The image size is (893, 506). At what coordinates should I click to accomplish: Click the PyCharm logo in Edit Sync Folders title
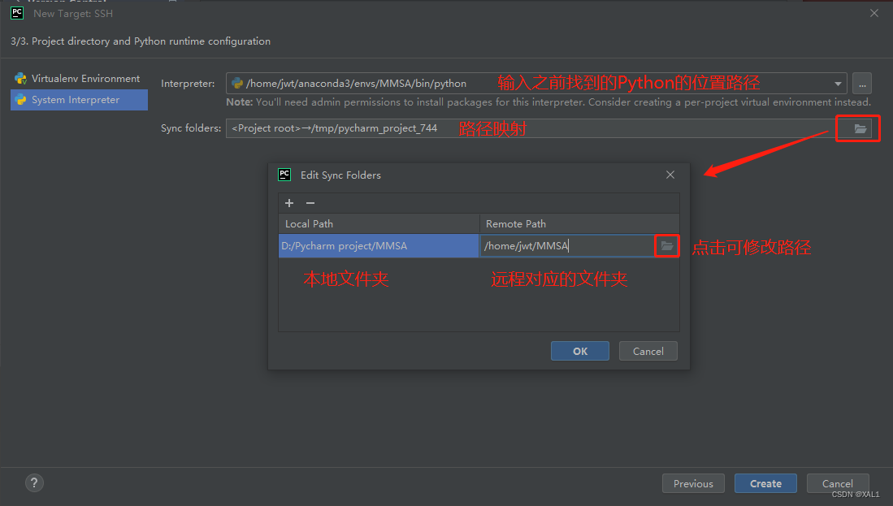[284, 175]
